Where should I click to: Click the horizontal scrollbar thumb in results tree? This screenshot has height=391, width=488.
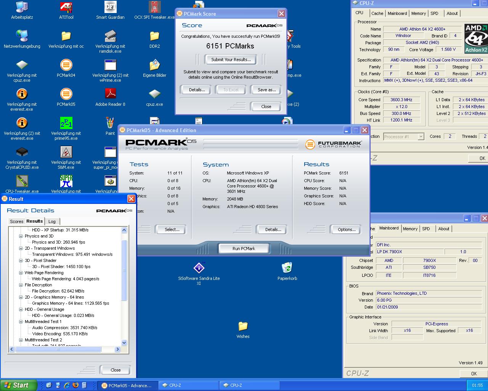click(x=58, y=349)
